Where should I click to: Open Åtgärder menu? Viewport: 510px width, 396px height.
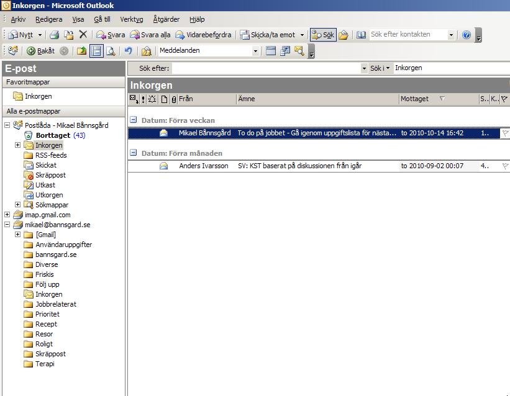166,19
